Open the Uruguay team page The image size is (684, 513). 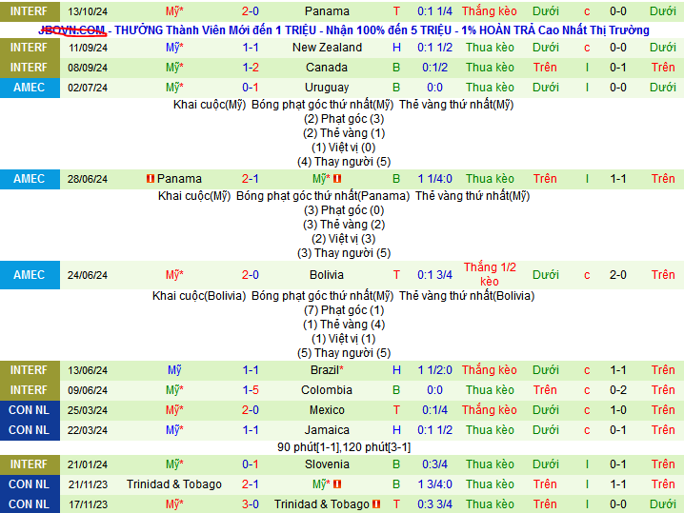327,88
